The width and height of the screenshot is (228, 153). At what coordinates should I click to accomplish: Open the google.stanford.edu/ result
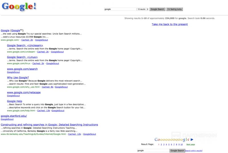[14, 116]
